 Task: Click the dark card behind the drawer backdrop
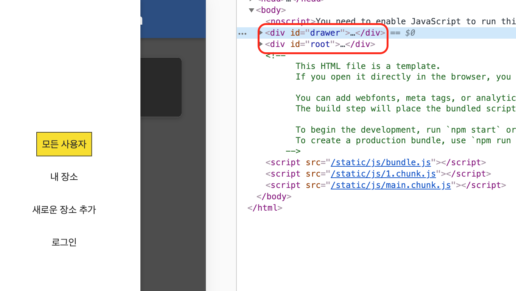[x=161, y=87]
